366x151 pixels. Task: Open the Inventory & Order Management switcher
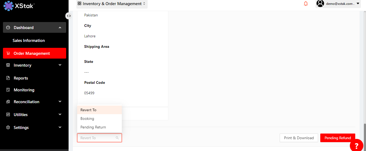(x=112, y=4)
